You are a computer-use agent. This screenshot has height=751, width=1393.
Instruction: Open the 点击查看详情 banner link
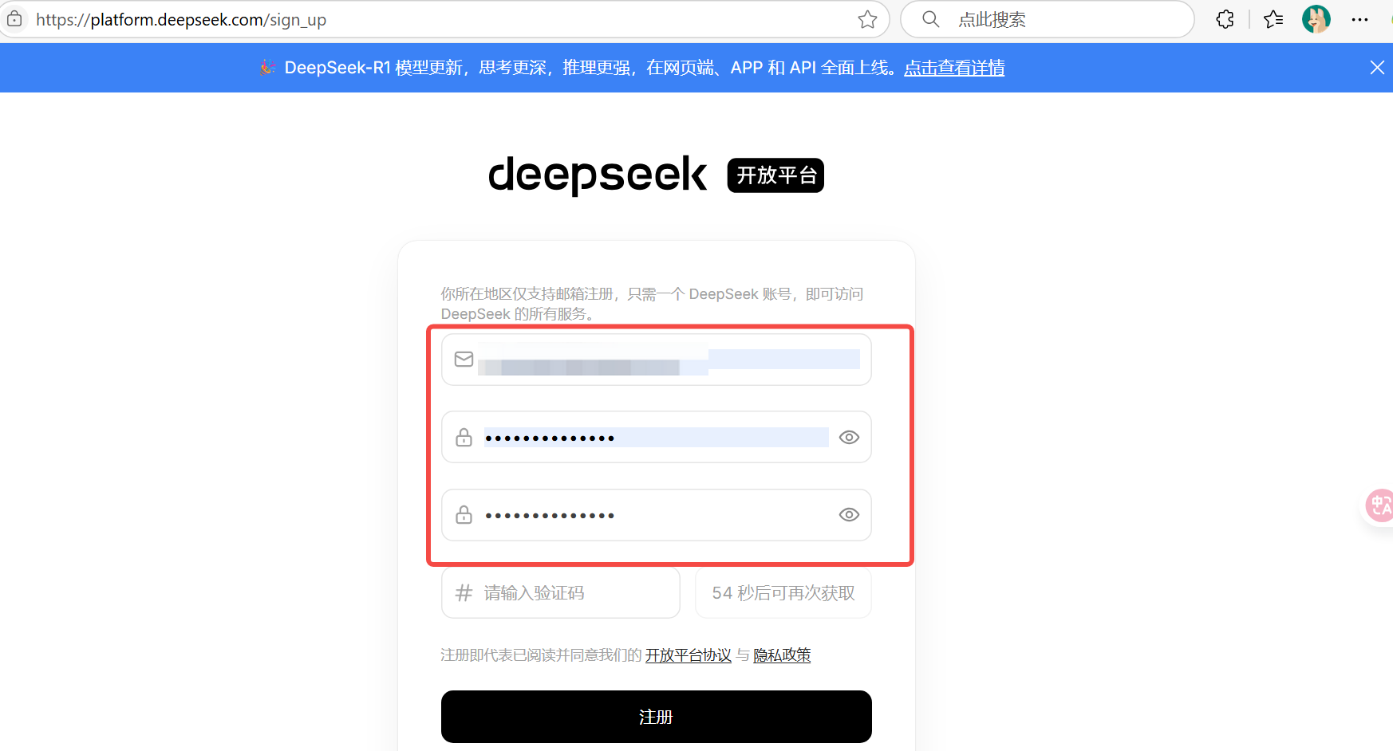click(x=954, y=68)
